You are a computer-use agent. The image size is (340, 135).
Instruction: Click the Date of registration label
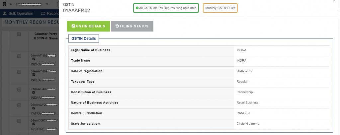[x=87, y=71]
